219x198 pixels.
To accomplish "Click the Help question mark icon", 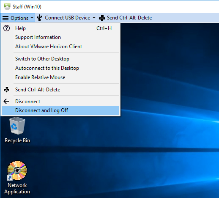I will (6, 28).
